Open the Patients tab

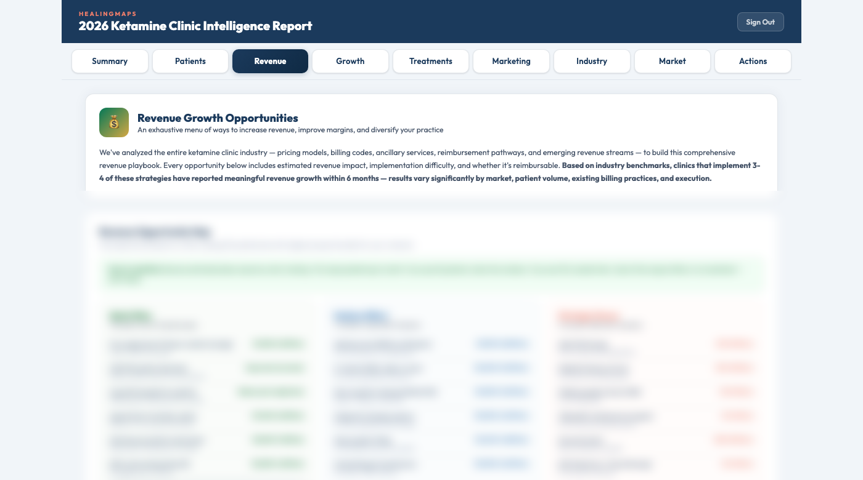click(190, 61)
